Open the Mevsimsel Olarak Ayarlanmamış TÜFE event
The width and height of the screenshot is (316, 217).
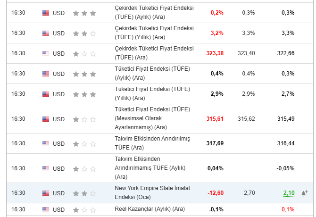click(152, 118)
